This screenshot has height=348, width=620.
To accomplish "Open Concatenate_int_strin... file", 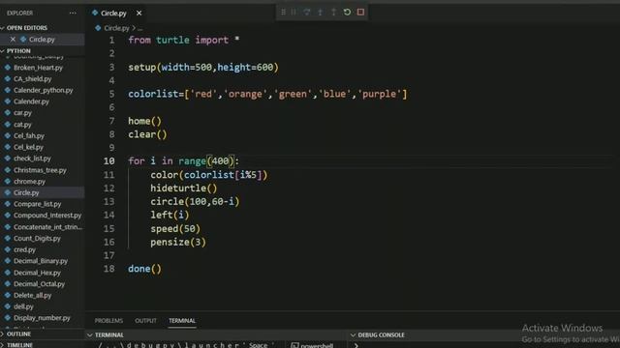I will coord(47,227).
